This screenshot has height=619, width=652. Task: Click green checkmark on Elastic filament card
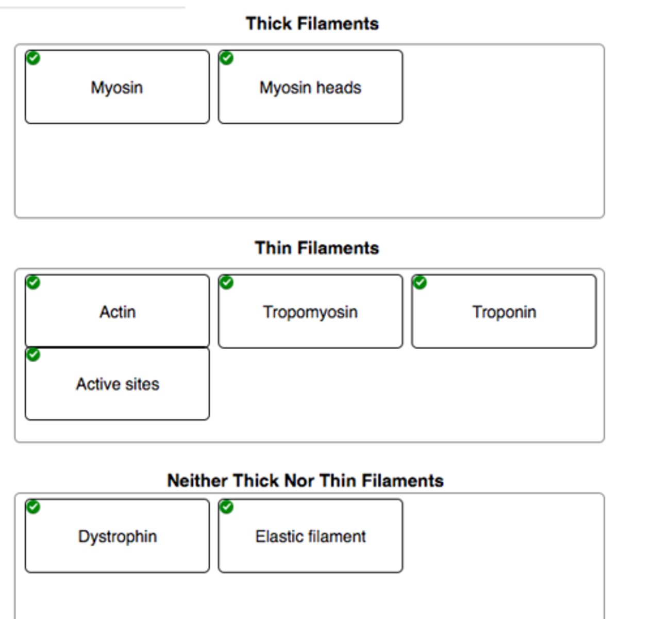pyautogui.click(x=226, y=507)
